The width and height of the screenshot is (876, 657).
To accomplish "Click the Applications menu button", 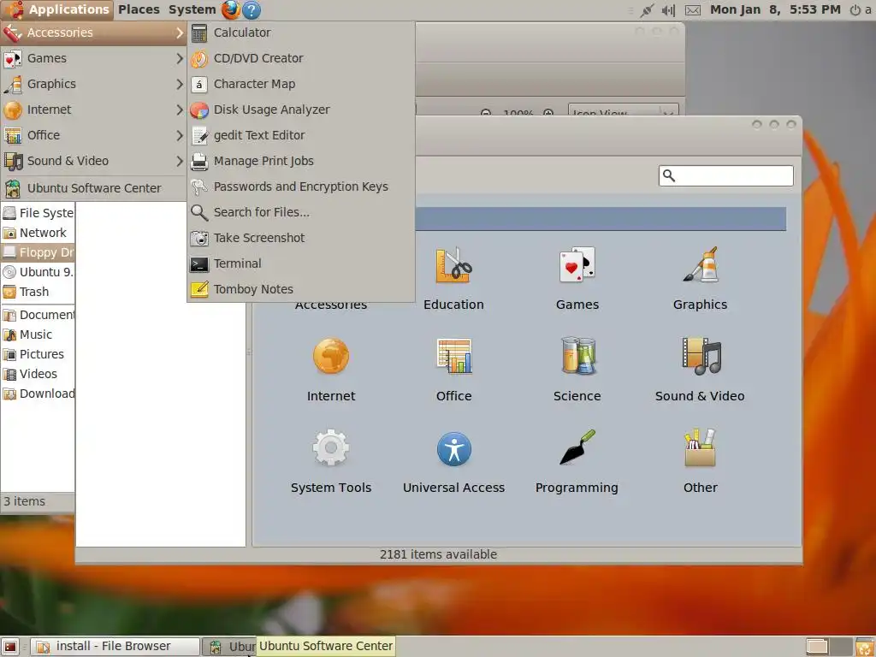I will coord(57,9).
